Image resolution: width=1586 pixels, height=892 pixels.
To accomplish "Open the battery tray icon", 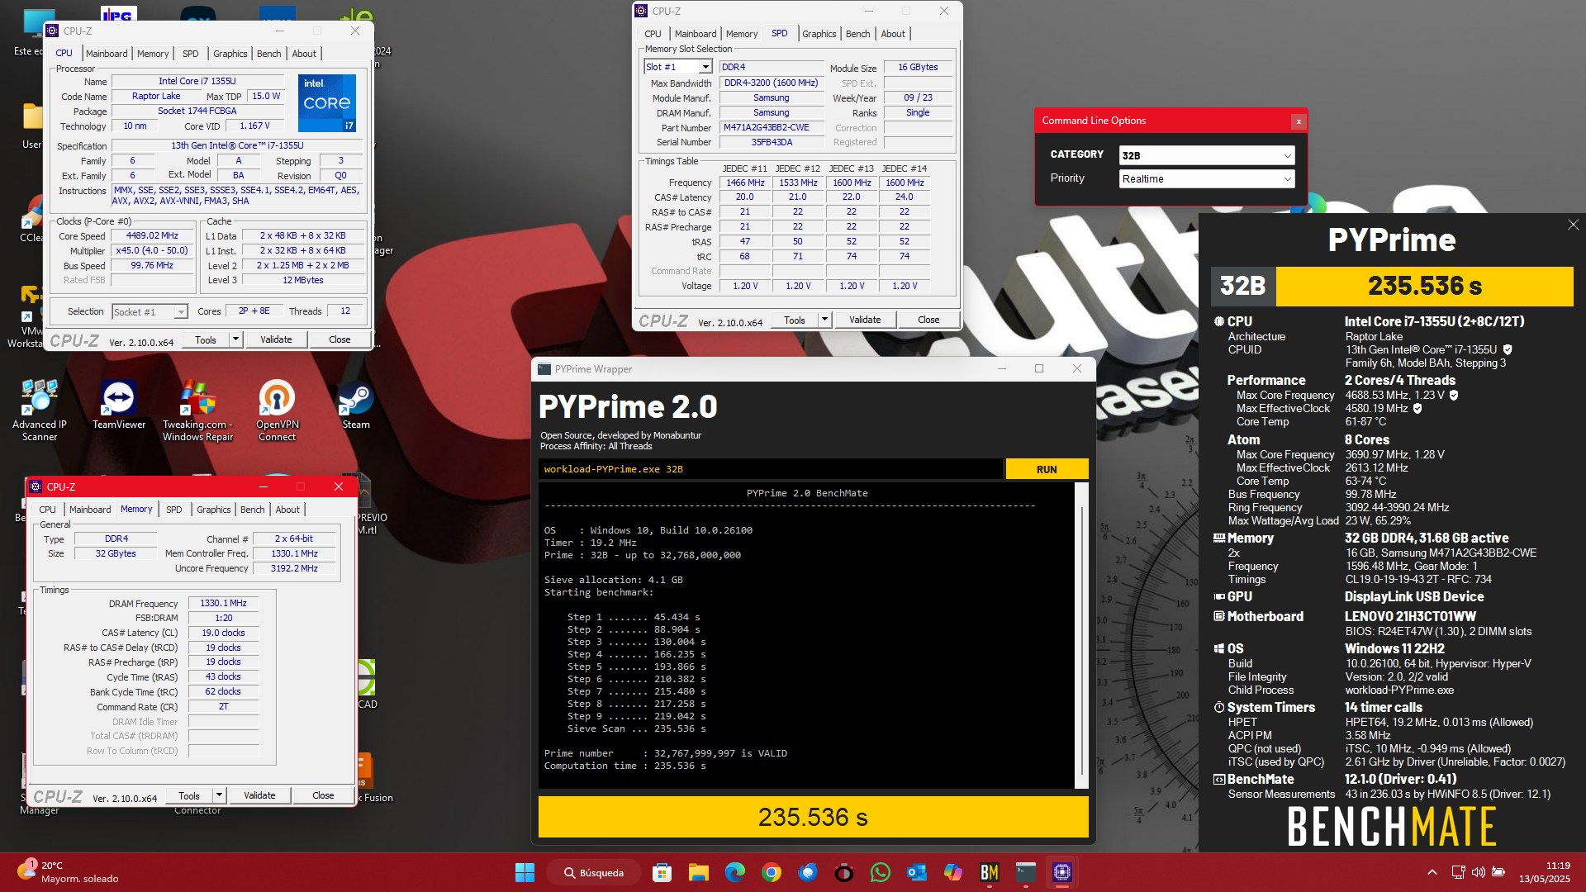I will click(x=1498, y=872).
